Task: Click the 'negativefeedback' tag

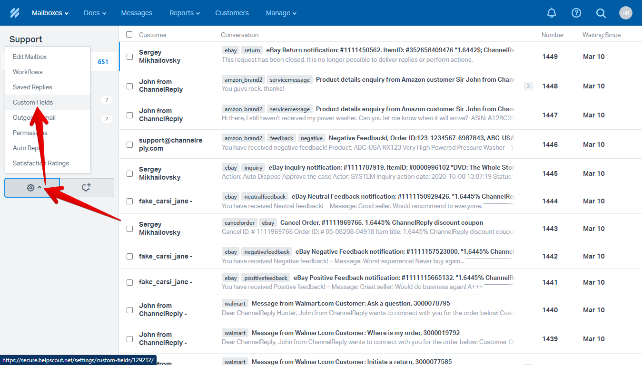Action: click(267, 252)
